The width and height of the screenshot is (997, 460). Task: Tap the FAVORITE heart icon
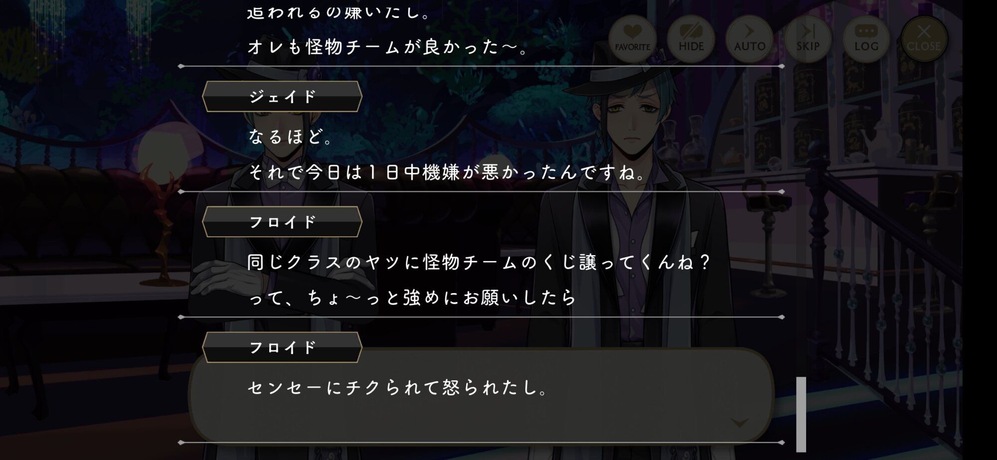coord(632,39)
